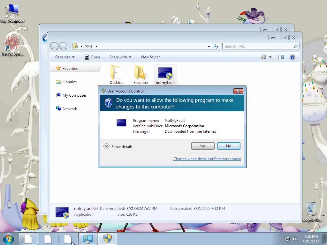Toggle the preview pane icon
327x245 pixels.
click(x=281, y=57)
